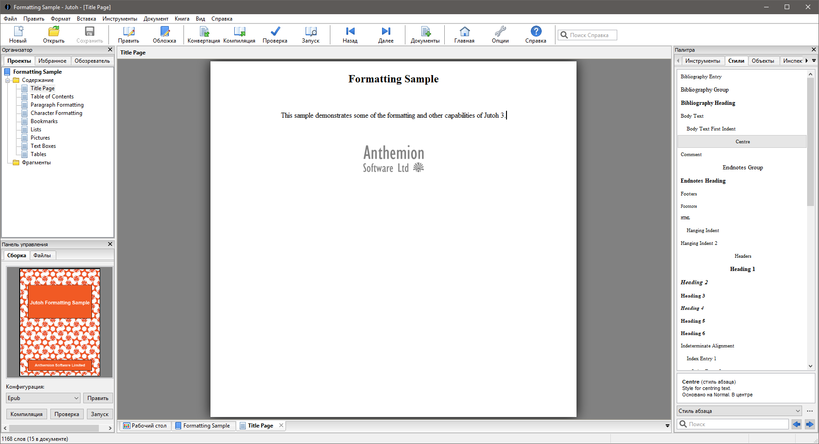Image resolution: width=819 pixels, height=444 pixels.
Task: Click Править button beside configuration
Action: [98, 398]
